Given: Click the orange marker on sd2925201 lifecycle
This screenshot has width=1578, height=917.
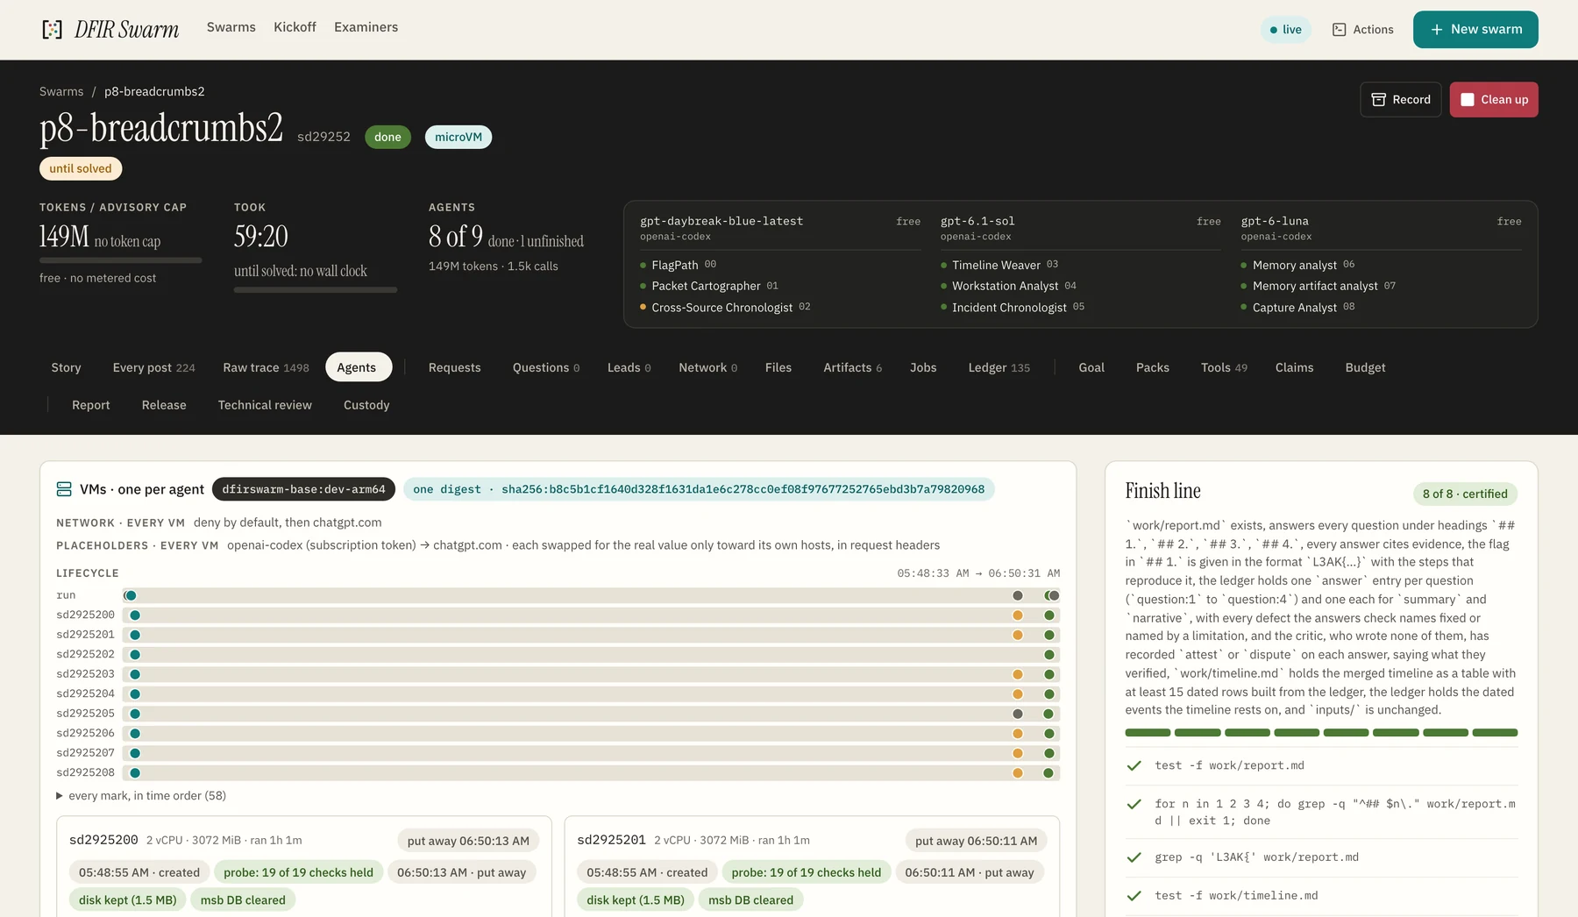Looking at the screenshot, I should click(x=1018, y=635).
